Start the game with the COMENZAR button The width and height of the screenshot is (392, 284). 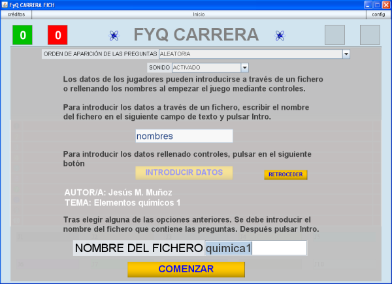186,269
